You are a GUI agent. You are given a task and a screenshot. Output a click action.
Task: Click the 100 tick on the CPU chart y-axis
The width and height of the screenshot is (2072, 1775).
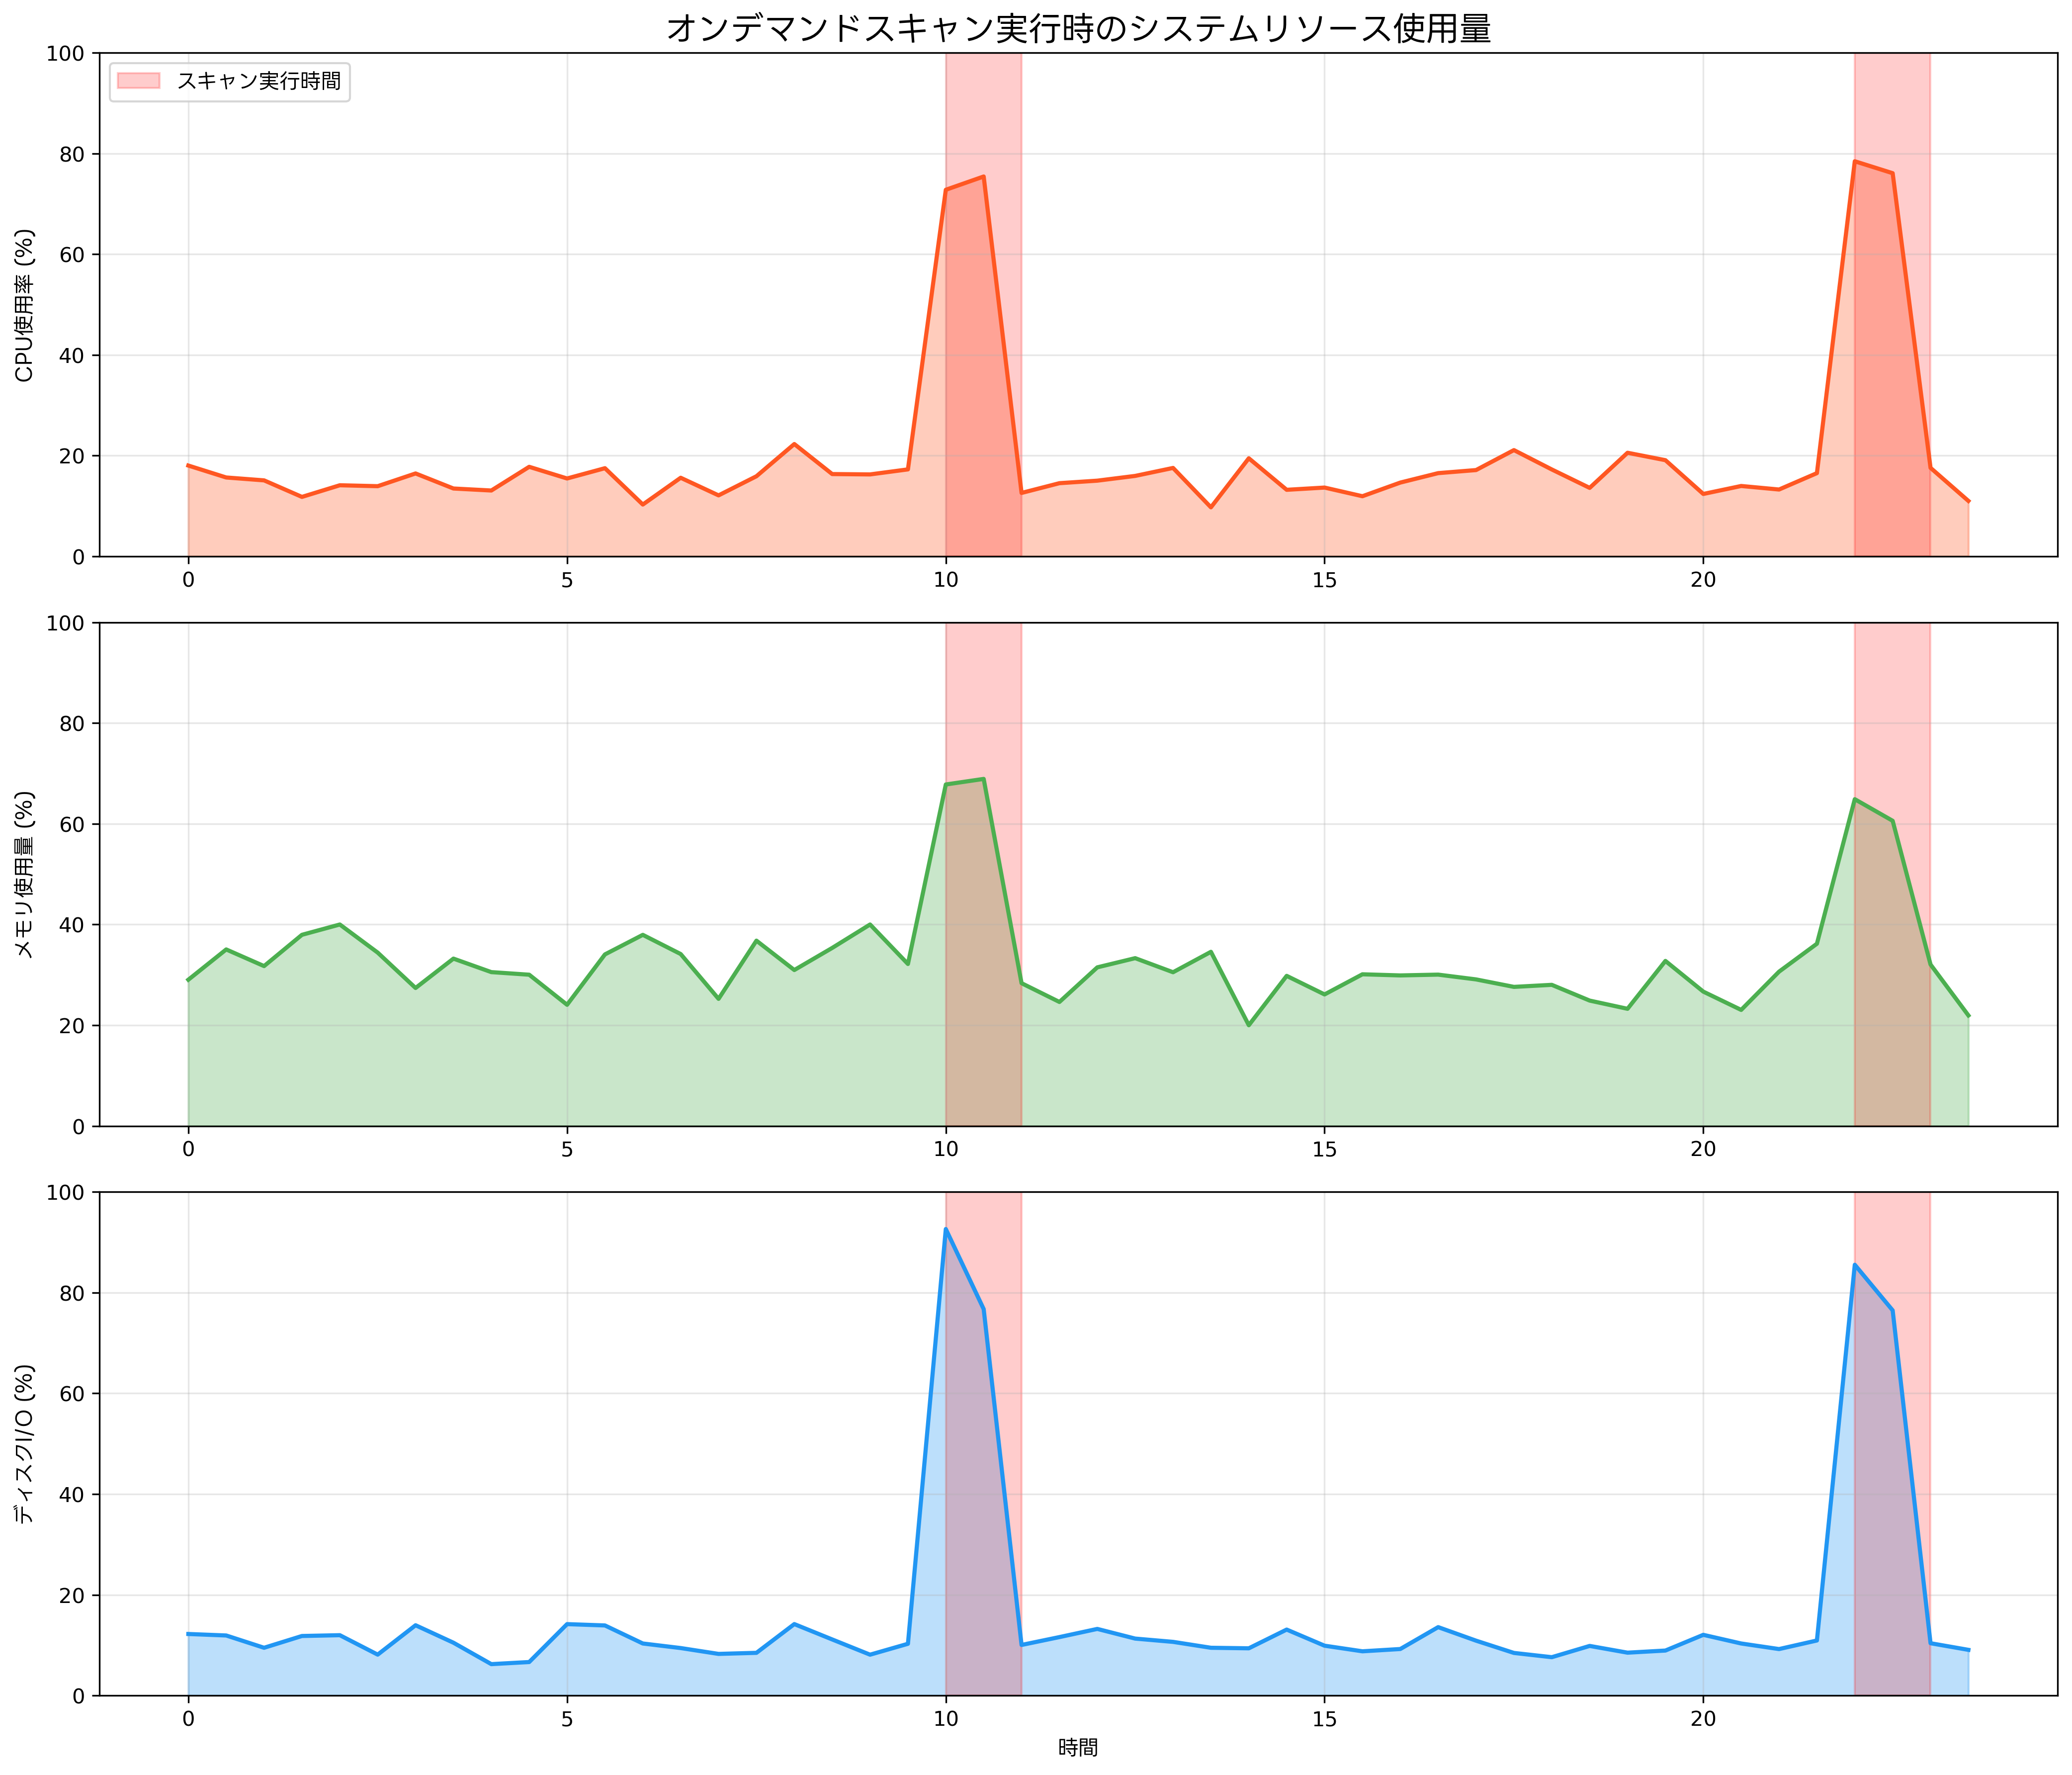(65, 53)
